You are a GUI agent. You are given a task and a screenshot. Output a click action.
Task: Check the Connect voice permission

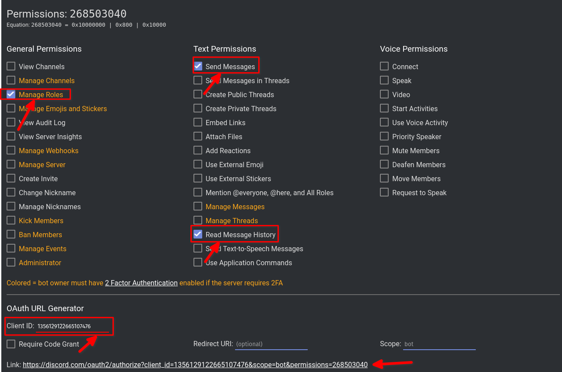tap(384, 66)
